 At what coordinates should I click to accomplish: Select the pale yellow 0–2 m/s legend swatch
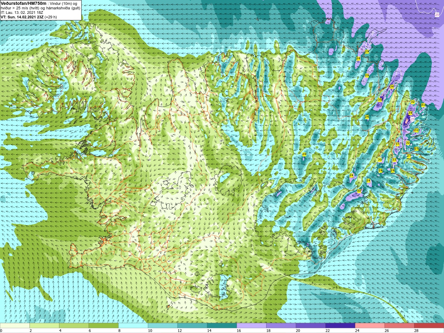[15, 326]
